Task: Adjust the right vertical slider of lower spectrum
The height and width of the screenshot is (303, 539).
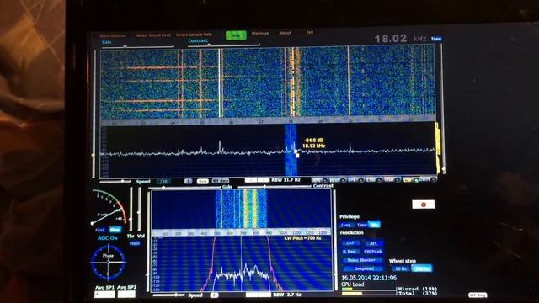Action: [336, 241]
